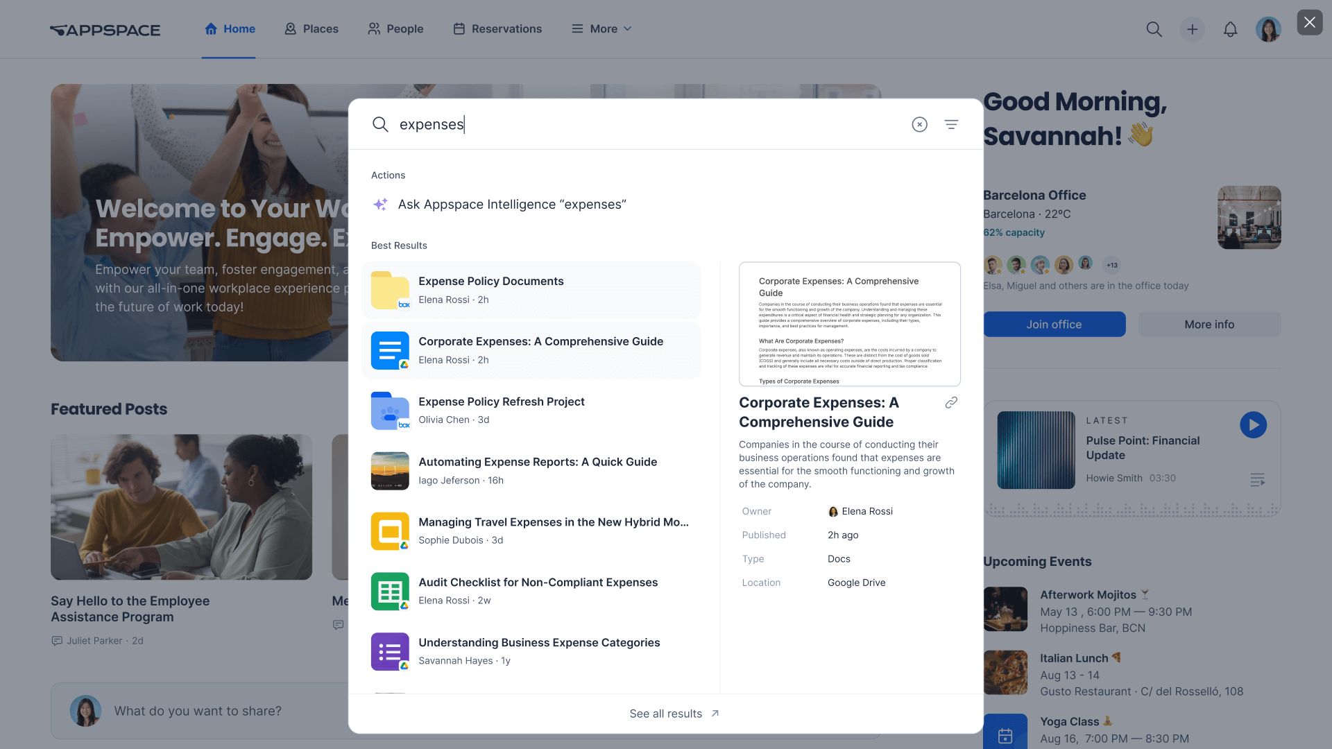1332x749 pixels.
Task: Open the search icon in the top bar
Action: 1154,29
